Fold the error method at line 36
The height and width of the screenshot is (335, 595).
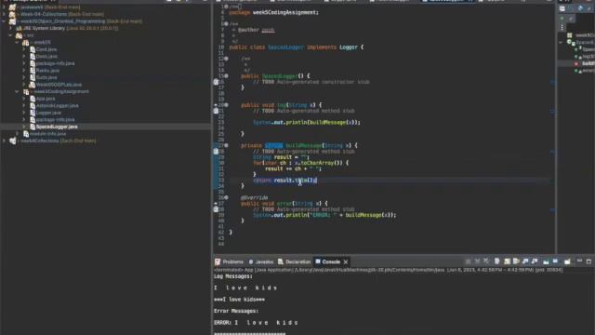click(227, 197)
